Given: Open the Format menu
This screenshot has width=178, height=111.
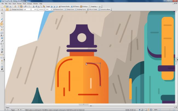Looking at the screenshot, I should (19, 4).
